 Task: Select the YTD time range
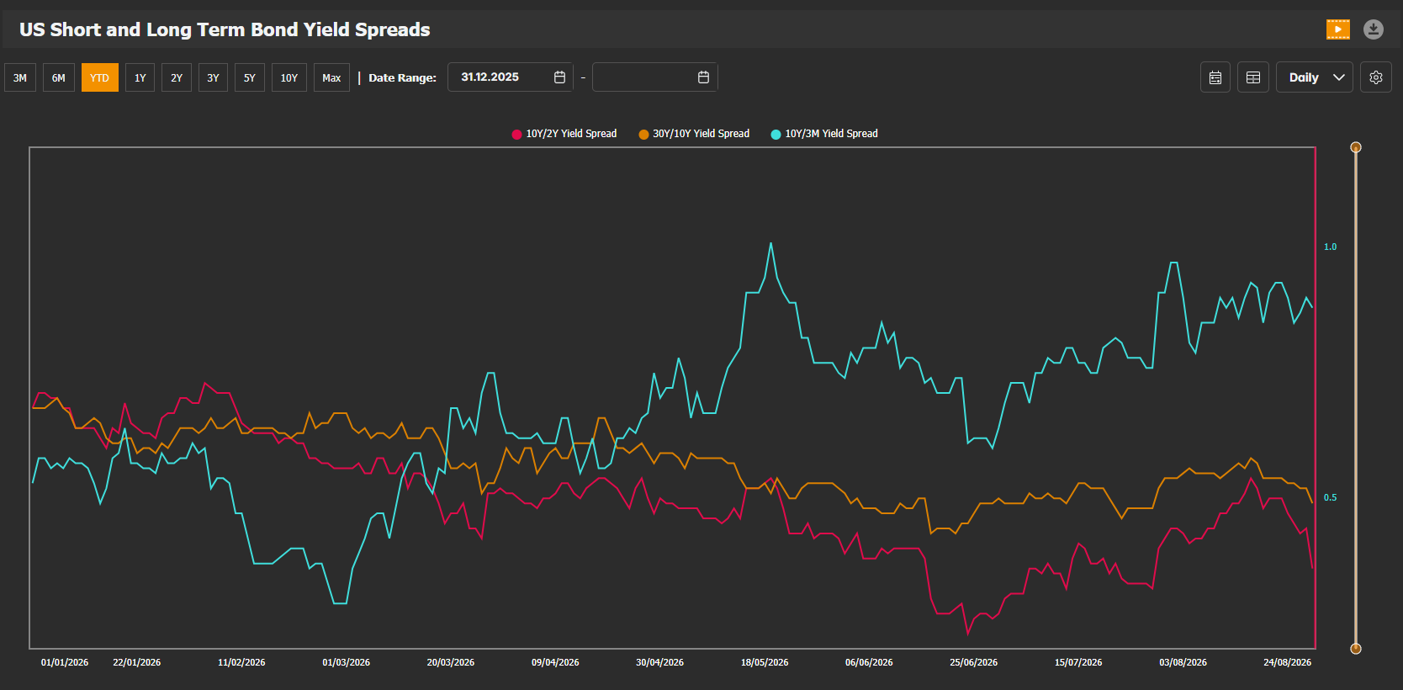click(x=100, y=77)
